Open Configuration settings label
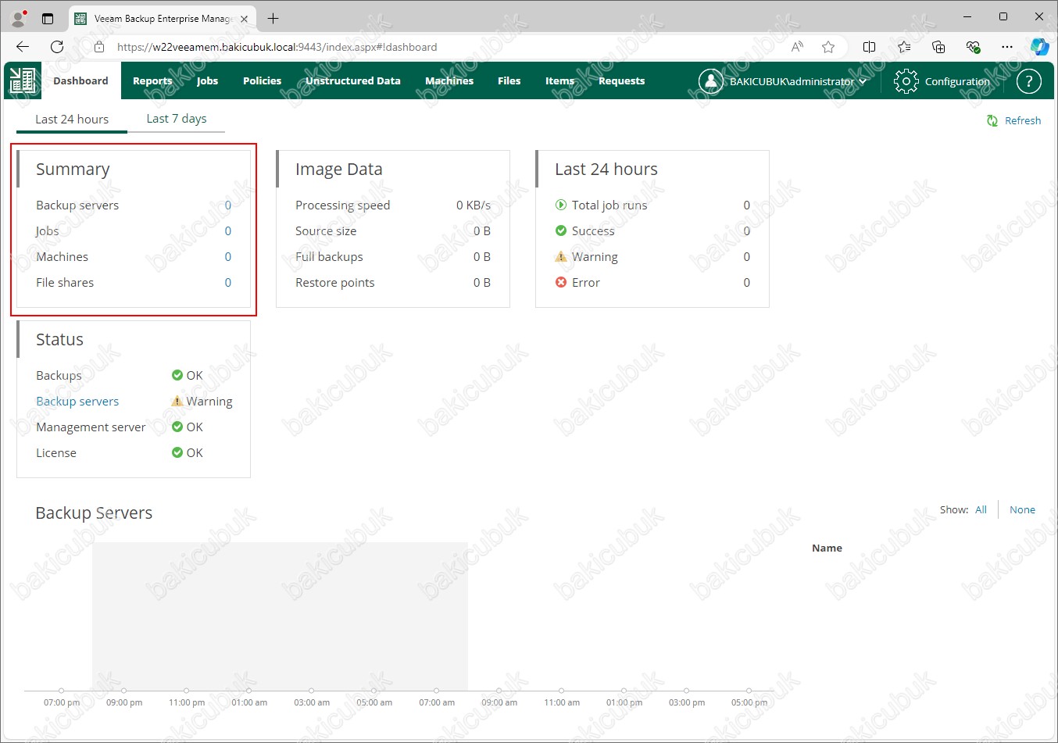This screenshot has width=1058, height=743. pos(957,81)
